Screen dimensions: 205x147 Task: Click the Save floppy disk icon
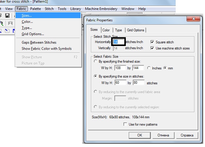coord(7,16)
